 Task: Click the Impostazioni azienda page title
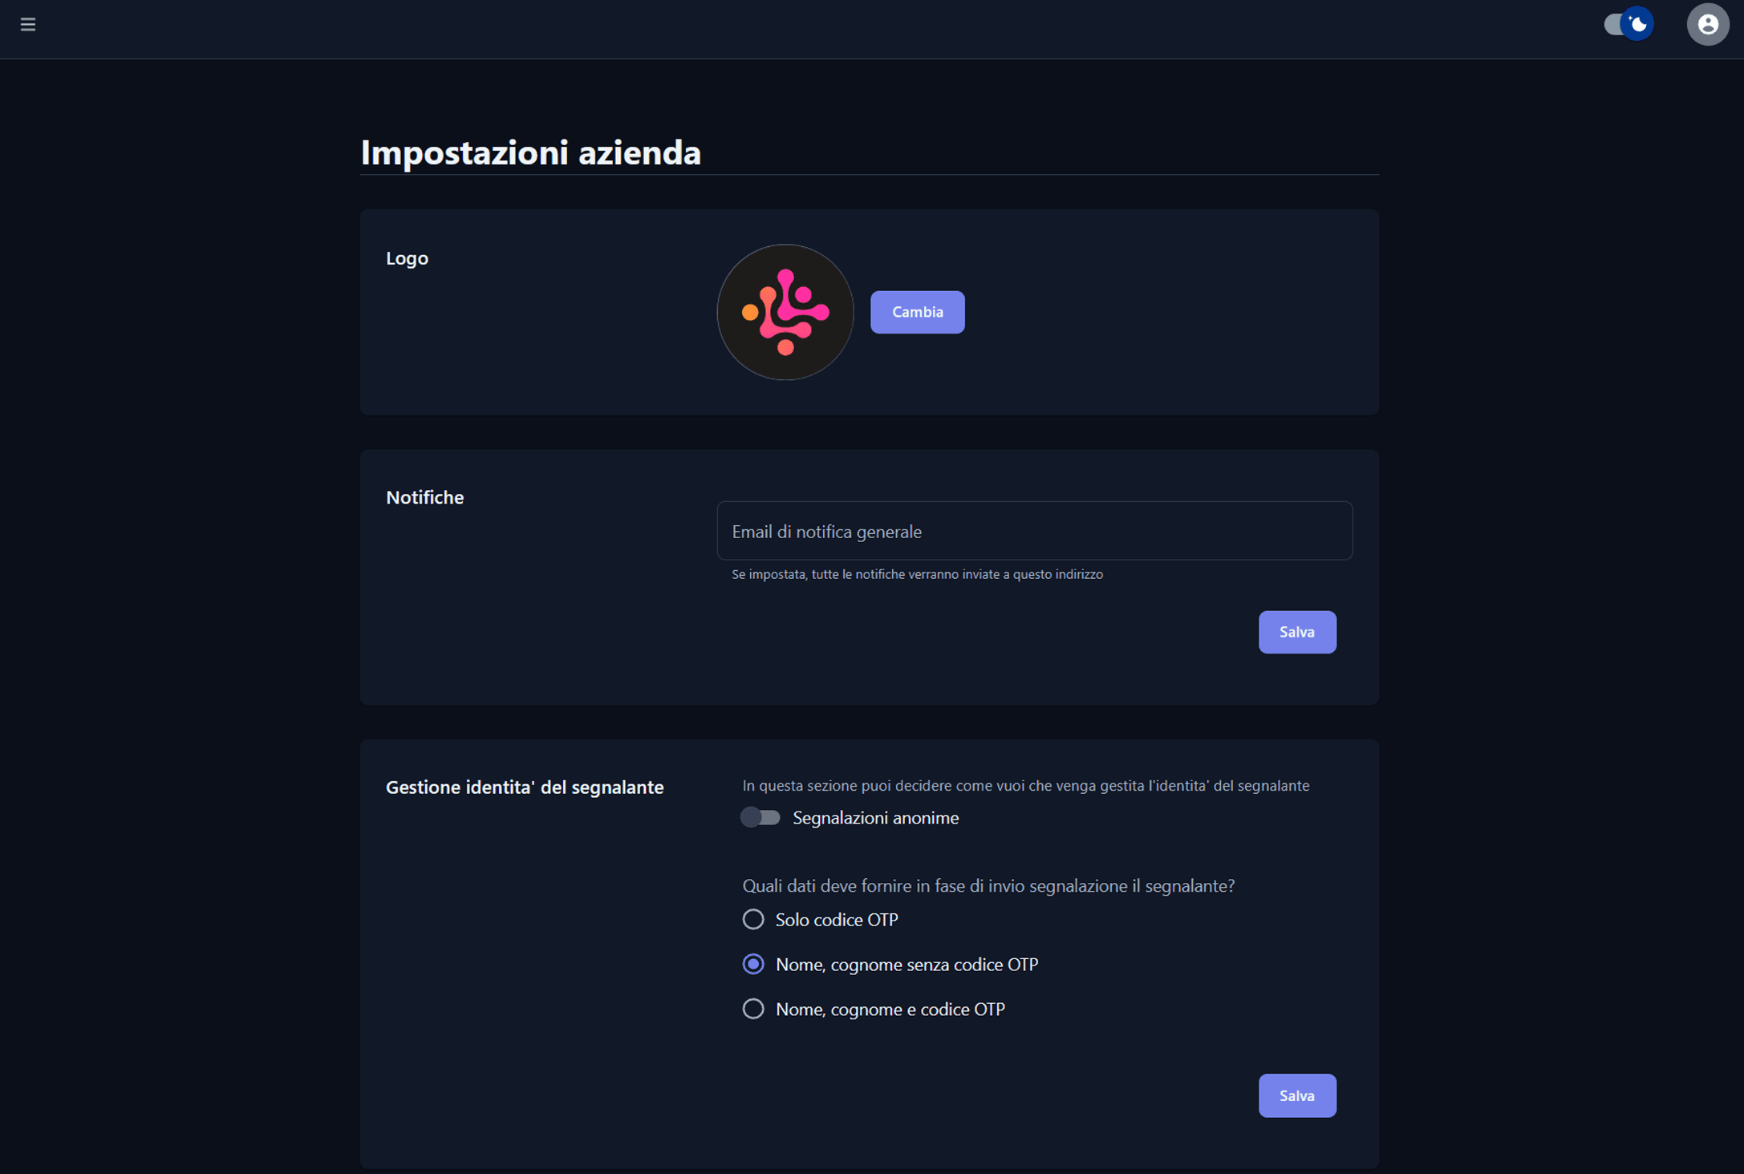530,152
